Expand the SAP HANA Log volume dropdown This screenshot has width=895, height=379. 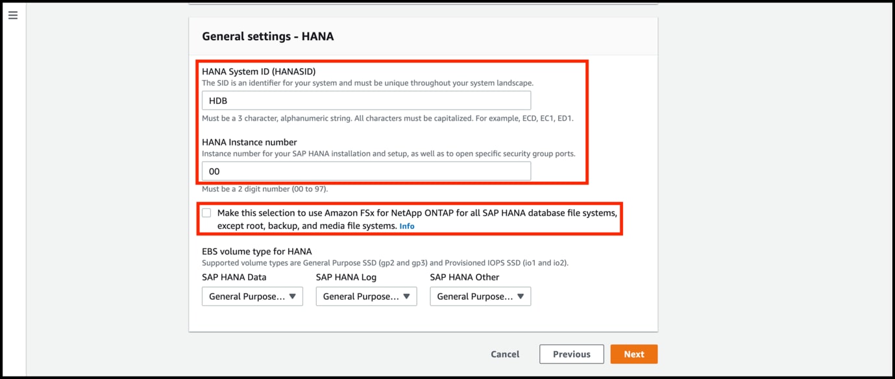pos(366,297)
